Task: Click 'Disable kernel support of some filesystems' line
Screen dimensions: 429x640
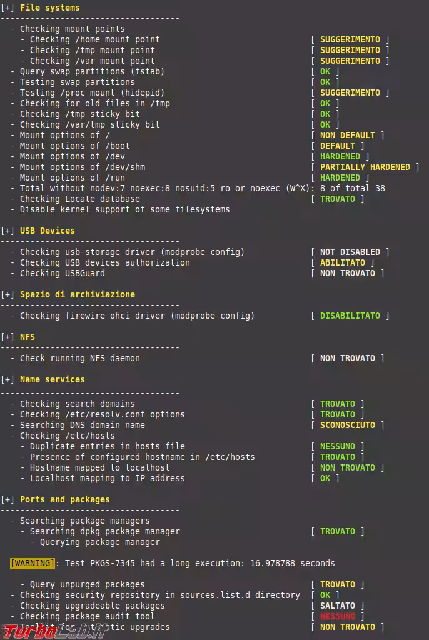Action: (125, 209)
